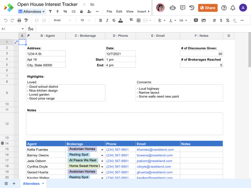Apply percent format icon
The height and width of the screenshot is (188, 251).
[x=228, y=20]
